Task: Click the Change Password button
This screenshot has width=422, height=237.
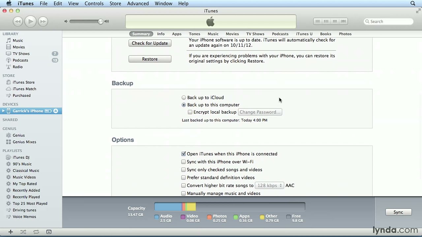Action: 260,112
